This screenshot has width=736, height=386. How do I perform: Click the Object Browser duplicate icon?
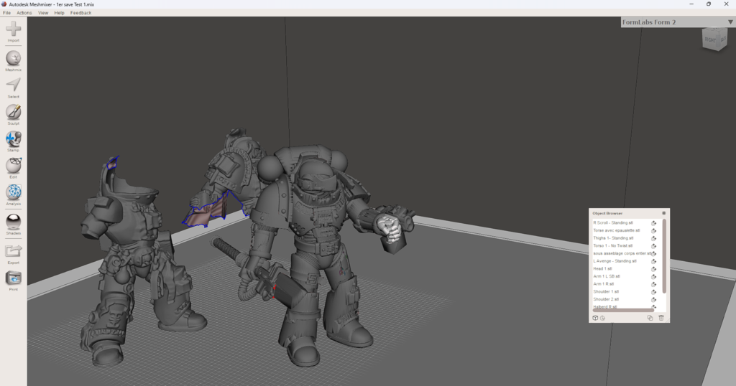point(650,318)
